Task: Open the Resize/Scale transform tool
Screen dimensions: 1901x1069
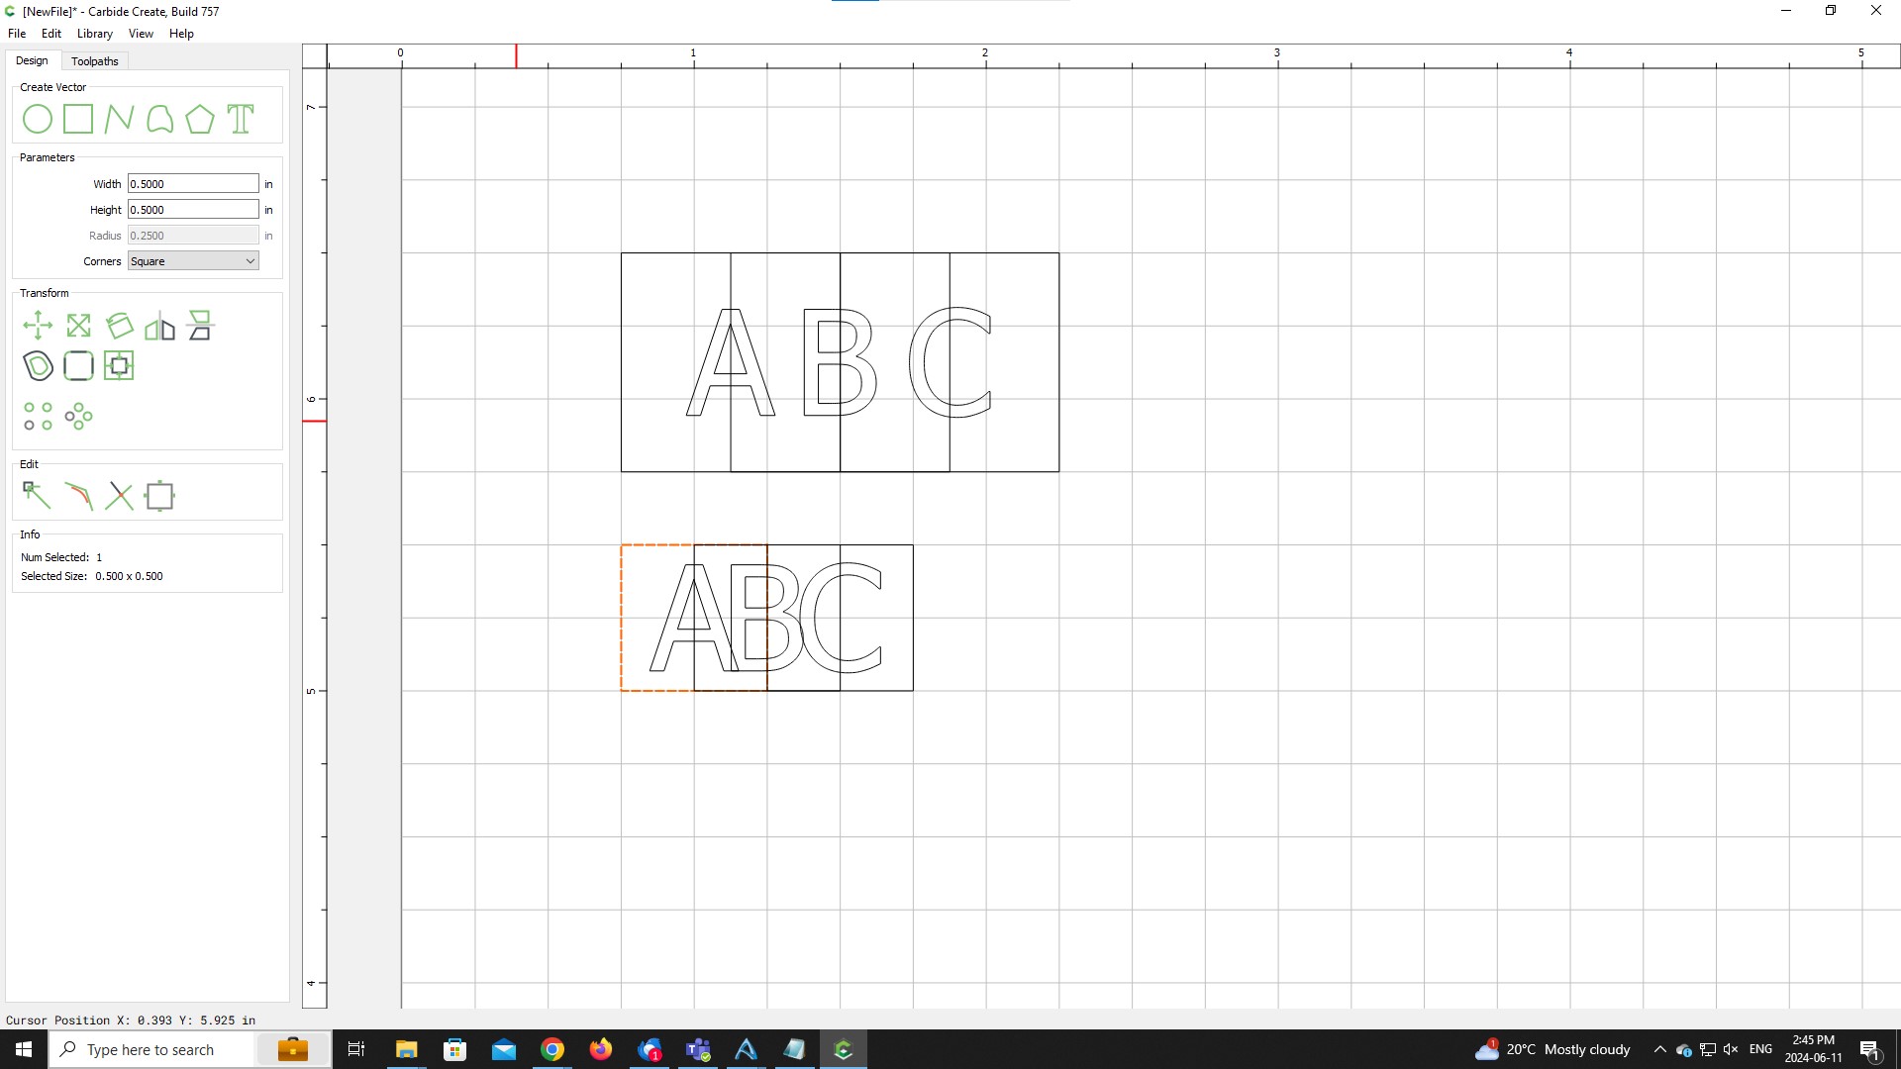Action: (x=78, y=326)
